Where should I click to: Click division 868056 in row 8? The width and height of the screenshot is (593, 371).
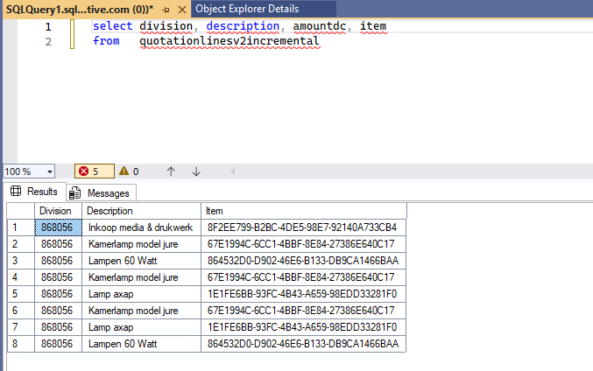tap(58, 344)
